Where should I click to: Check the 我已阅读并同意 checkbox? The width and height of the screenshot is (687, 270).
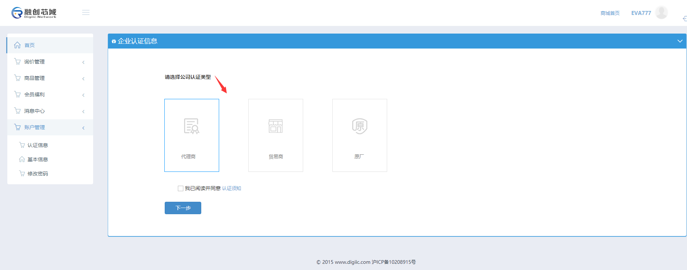(x=180, y=188)
